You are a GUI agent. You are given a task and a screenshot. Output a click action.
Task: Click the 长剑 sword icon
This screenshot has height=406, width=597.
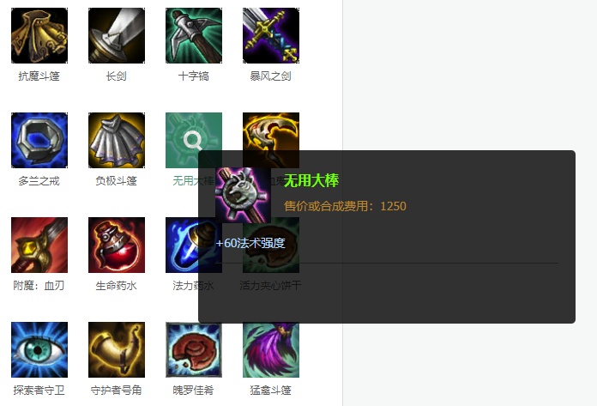pos(117,35)
